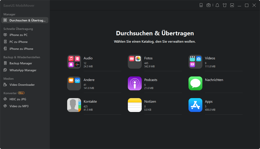This screenshot has width=260, height=149.
Task: Click the WhatsApp Manager sidebar icon
Action: [x=5, y=70]
